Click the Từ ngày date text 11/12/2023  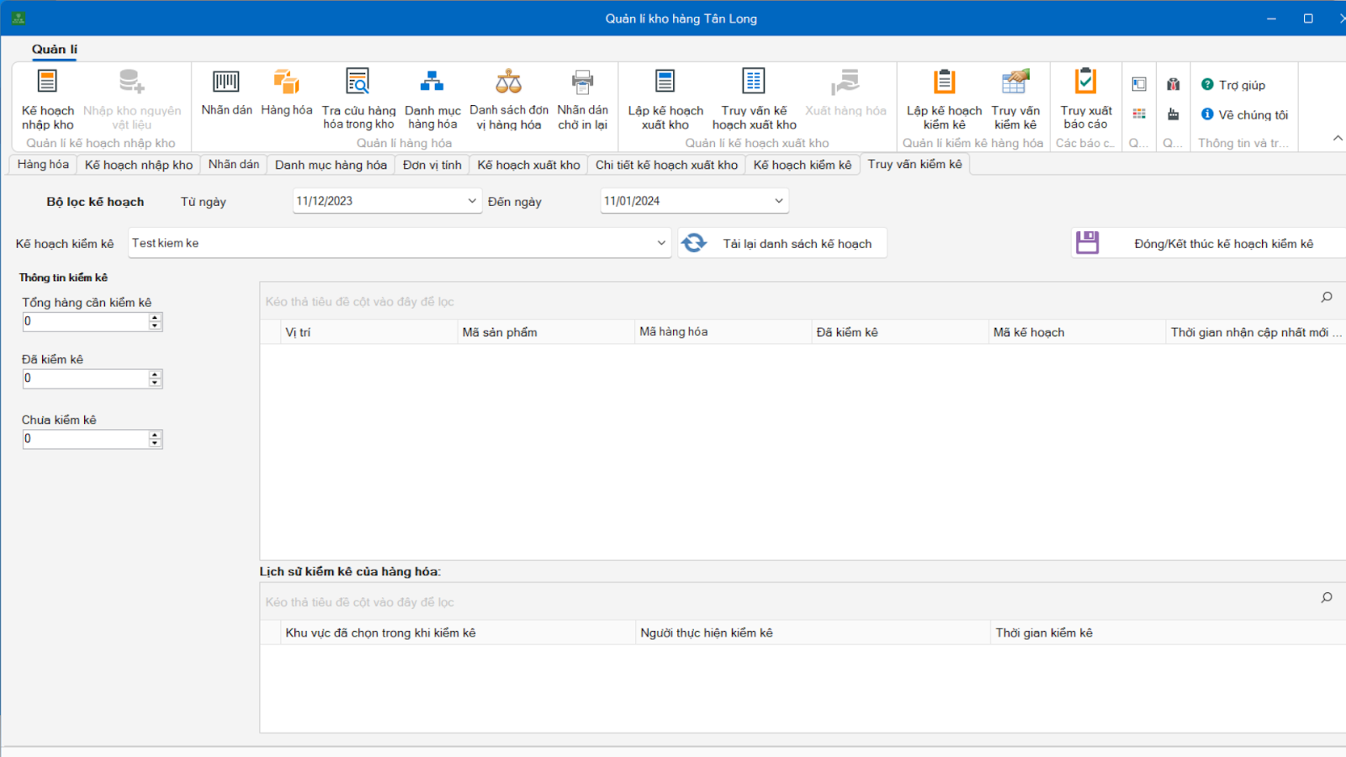[325, 201]
